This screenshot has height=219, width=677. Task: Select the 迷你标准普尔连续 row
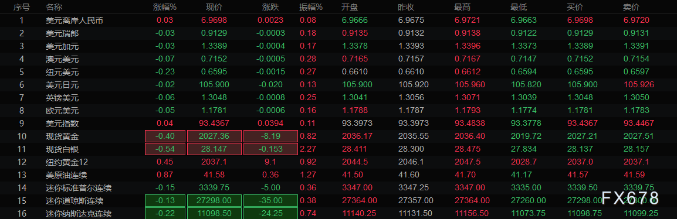pos(338,188)
